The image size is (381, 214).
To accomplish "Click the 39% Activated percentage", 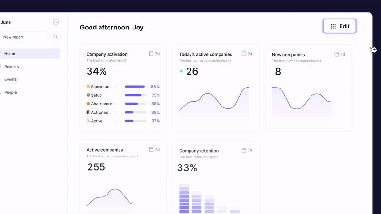I will click(x=156, y=112).
